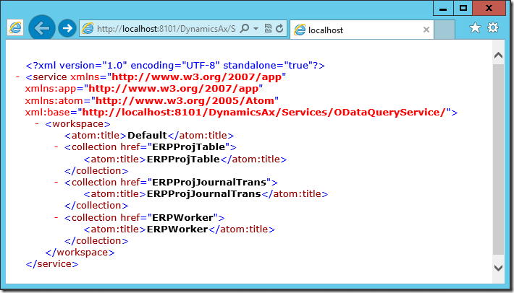This screenshot has height=293, width=514.
Task: Collapse the ERPProjTable collection node
Action: tap(56, 147)
